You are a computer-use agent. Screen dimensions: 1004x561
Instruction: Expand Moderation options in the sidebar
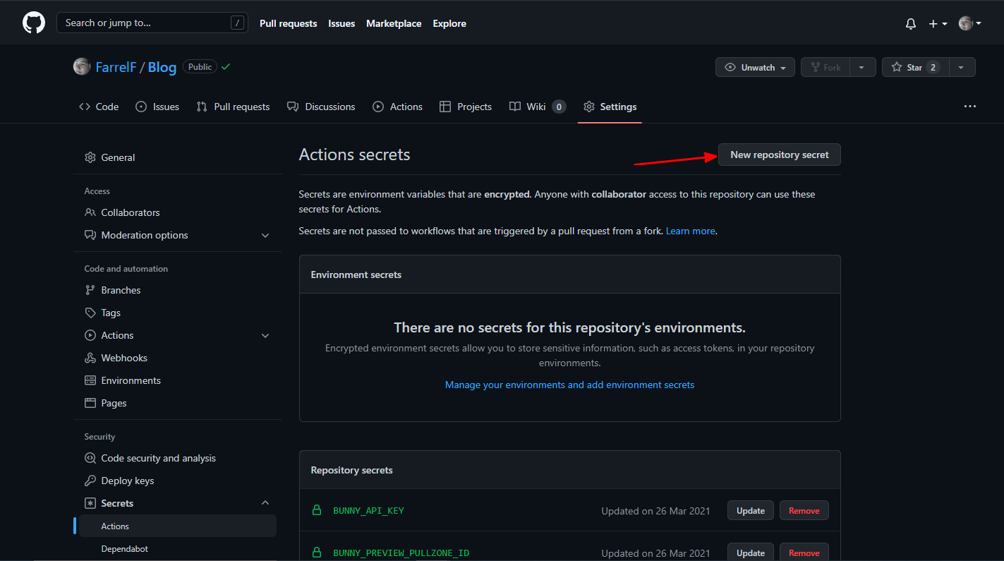pyautogui.click(x=178, y=235)
